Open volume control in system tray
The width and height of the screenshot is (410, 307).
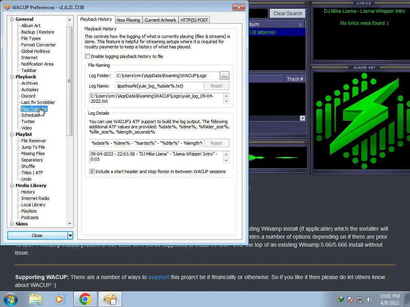click(370, 299)
